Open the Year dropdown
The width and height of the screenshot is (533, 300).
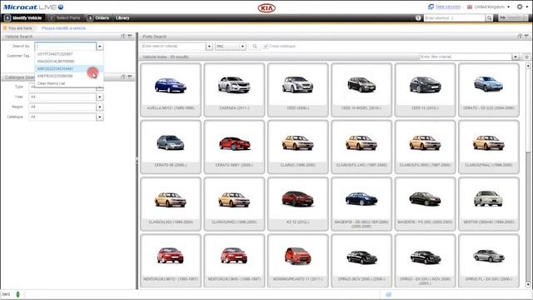pyautogui.click(x=100, y=97)
